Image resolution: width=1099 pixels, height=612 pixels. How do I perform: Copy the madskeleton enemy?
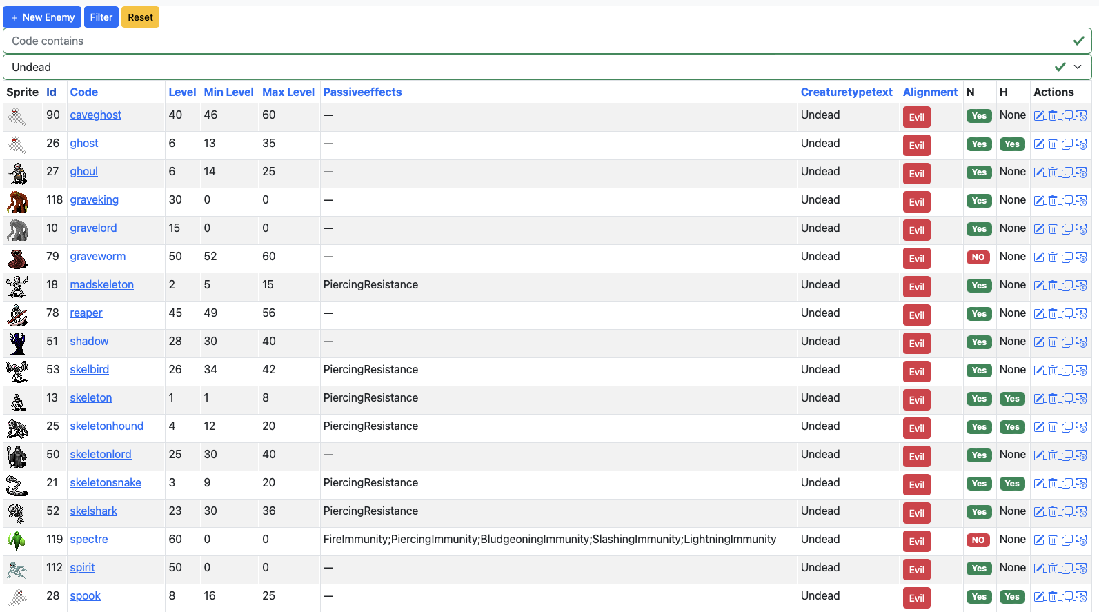(x=1067, y=286)
